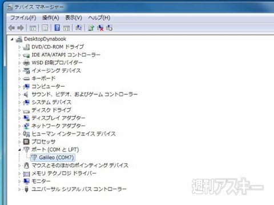Image resolution: width=274 pixels, height=205 pixels.
Task: Click the Show/hide console tree toolbar icon
Action: click(33, 28)
